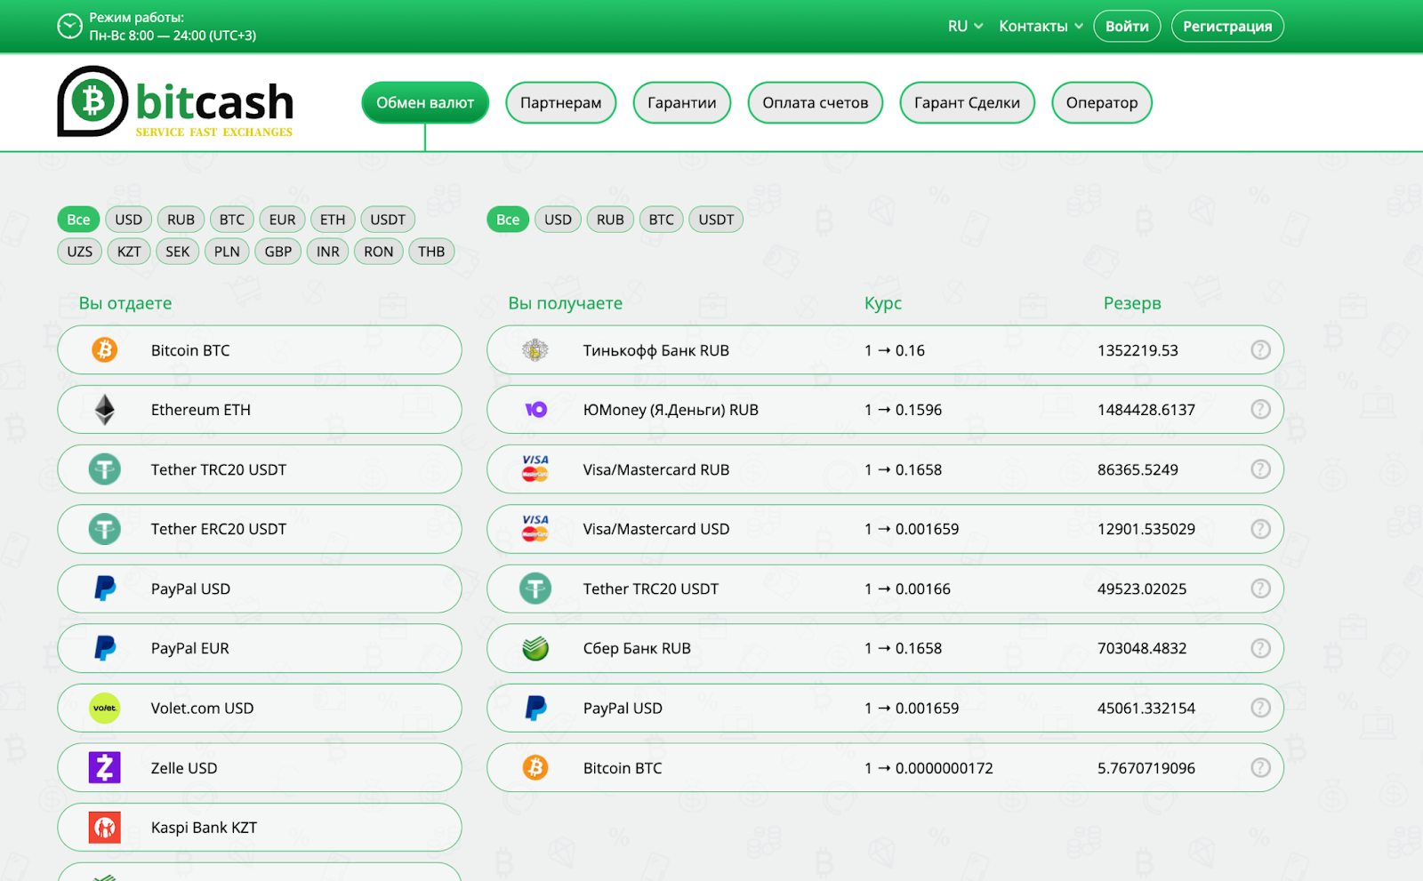Select the Обмен валют tab
Image resolution: width=1423 pixels, height=881 pixels.
click(x=425, y=102)
